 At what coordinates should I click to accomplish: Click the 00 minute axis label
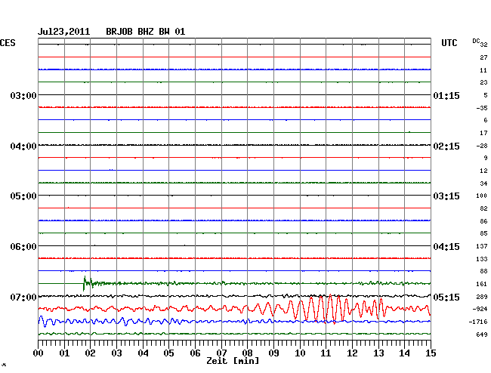(x=38, y=353)
